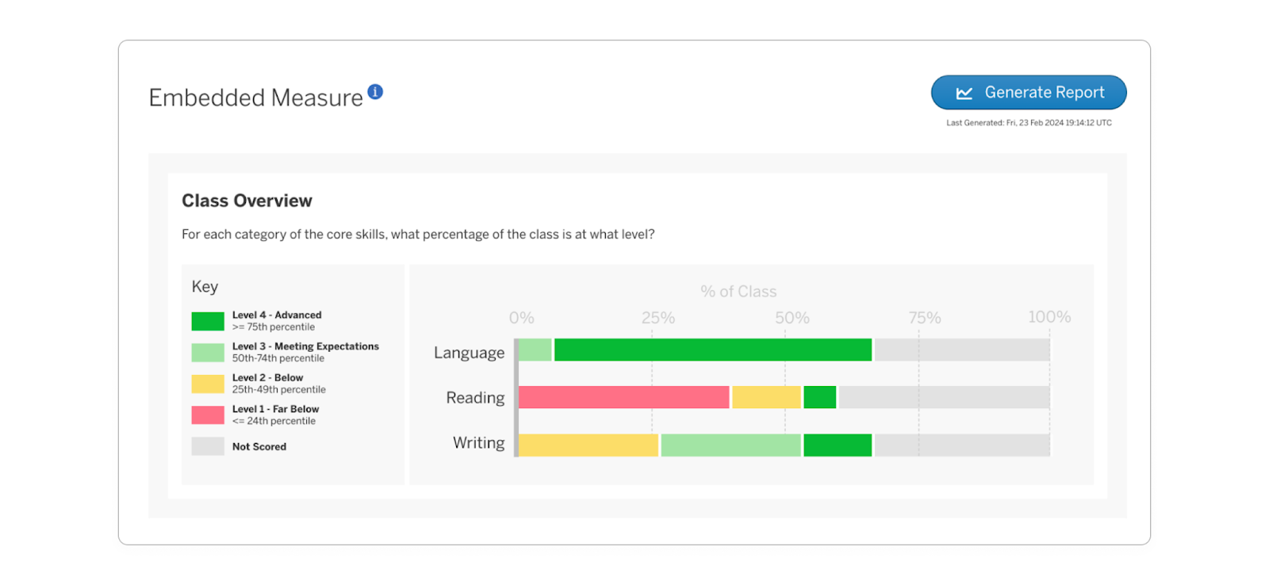
Task: Click the Key panel title
Action: (x=205, y=286)
